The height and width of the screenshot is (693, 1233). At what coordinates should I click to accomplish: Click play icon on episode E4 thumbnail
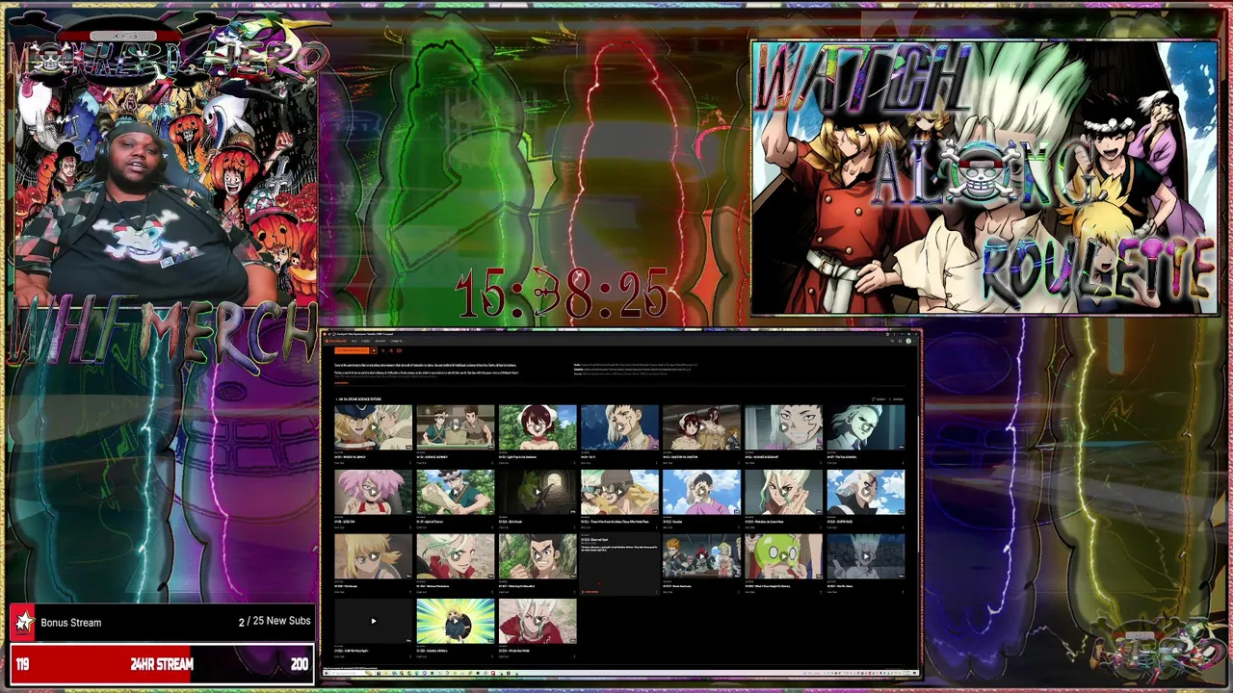(x=619, y=427)
